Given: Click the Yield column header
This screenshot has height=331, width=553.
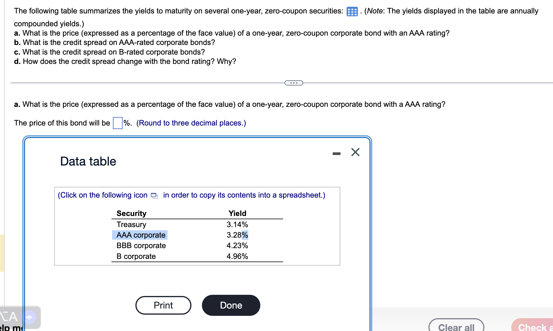Looking at the screenshot, I should [237, 213].
